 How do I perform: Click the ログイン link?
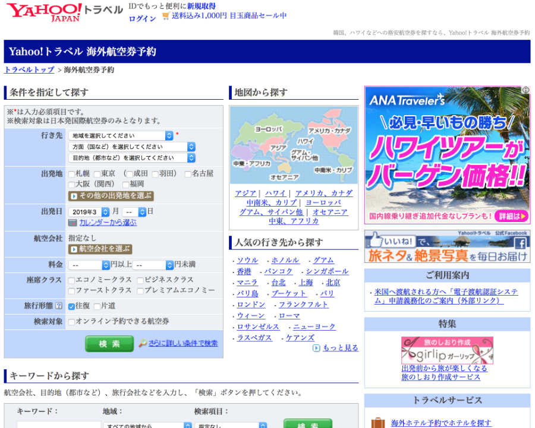[x=142, y=18]
